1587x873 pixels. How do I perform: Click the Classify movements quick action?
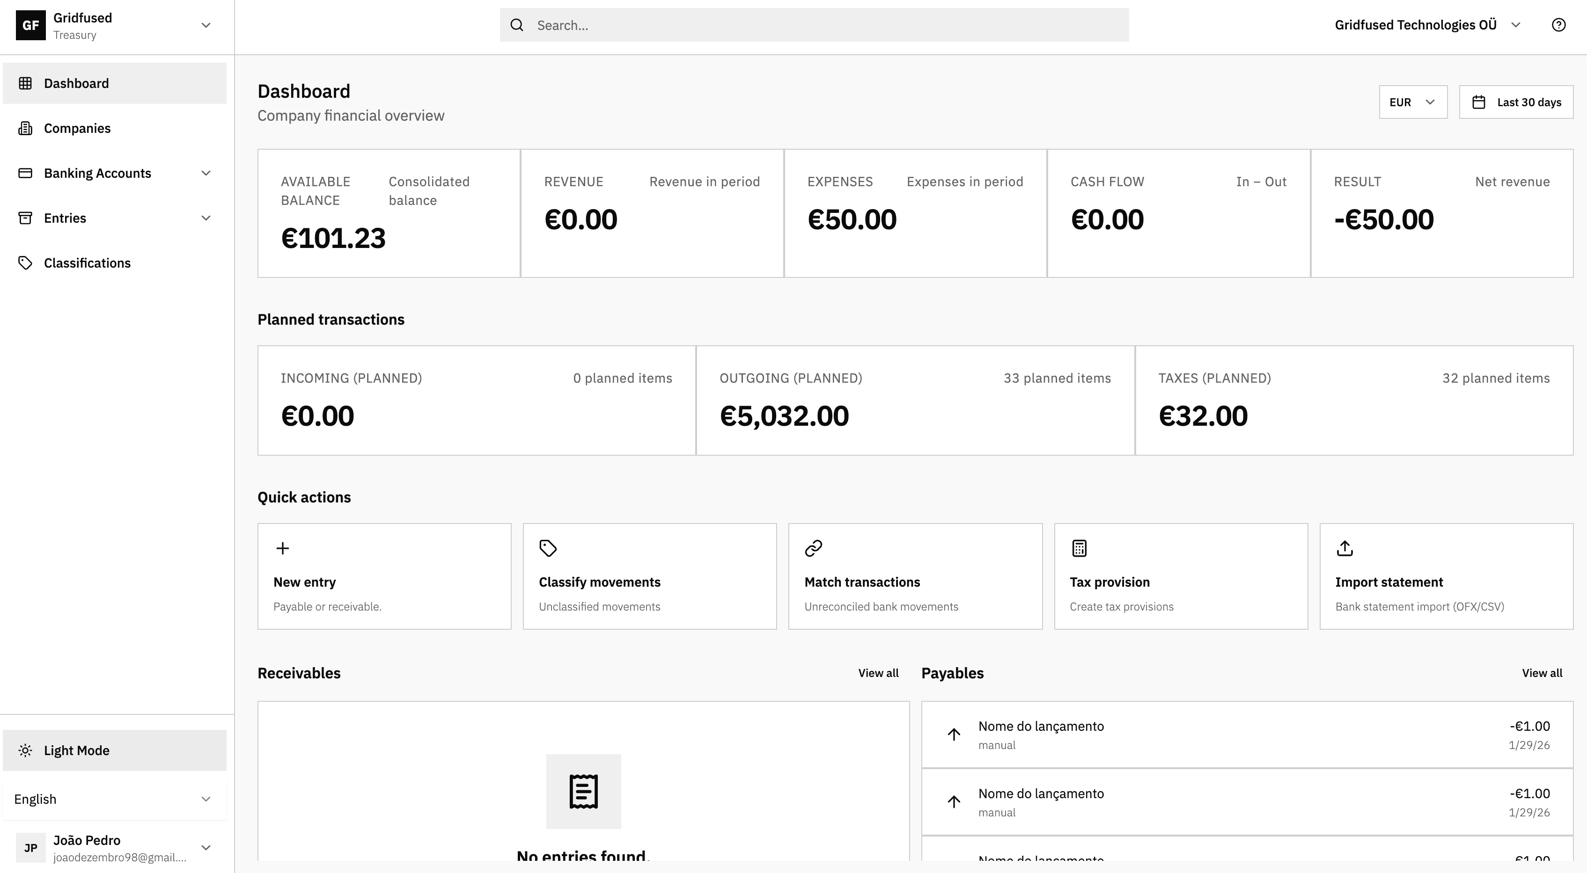[650, 576]
